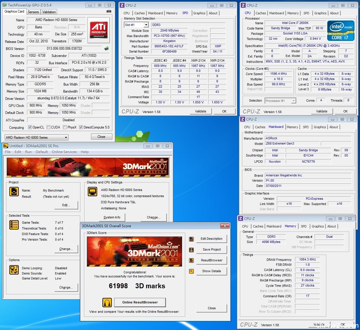Click the Edit Description button
360x330 pixels.
point(212,239)
